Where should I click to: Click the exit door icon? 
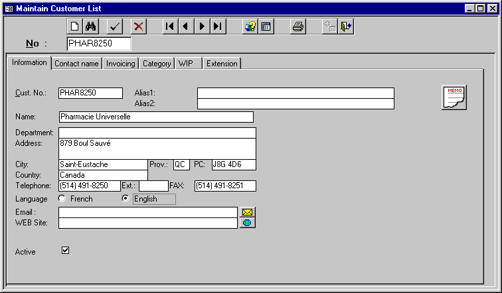(x=346, y=27)
